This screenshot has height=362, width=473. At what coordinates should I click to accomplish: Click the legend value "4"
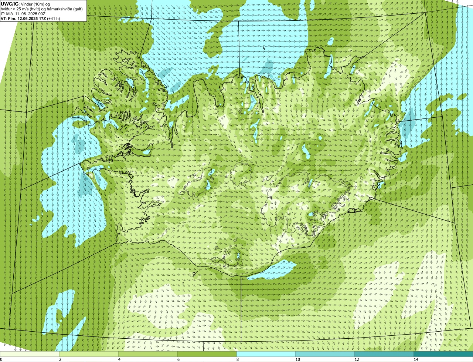pos(119,359)
